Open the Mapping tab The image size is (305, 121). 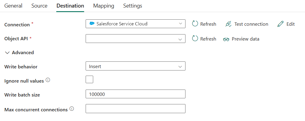tap(103, 6)
